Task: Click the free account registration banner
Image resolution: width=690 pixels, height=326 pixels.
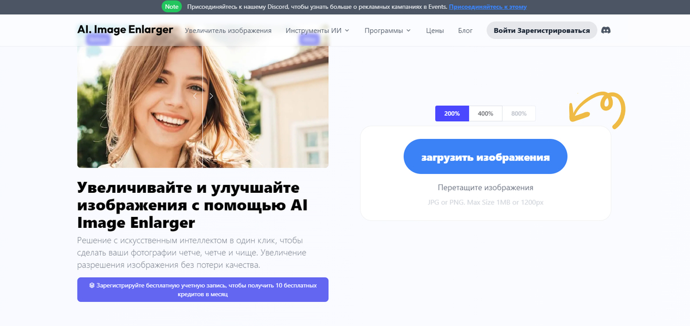Action: [x=203, y=289]
